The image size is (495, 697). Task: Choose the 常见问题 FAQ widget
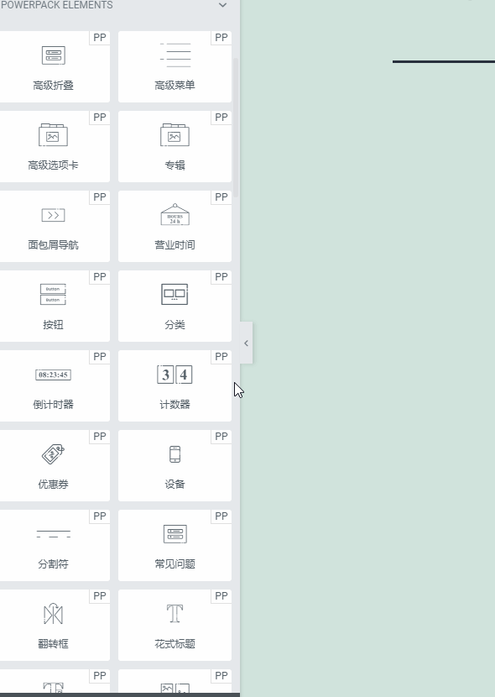pos(175,545)
